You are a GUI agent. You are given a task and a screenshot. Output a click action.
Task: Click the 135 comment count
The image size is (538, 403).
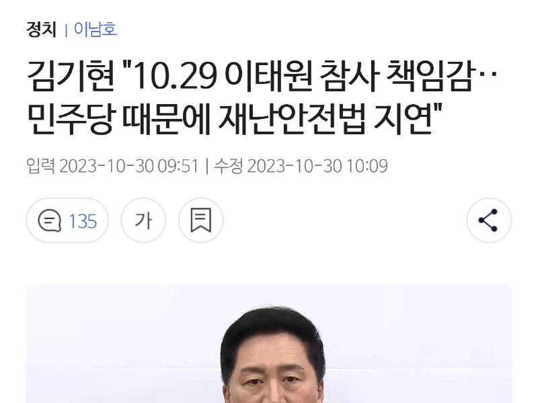(83, 221)
